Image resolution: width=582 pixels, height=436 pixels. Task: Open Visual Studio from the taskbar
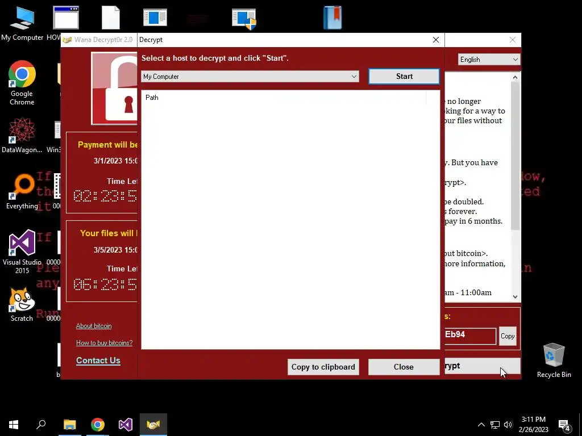point(126,425)
